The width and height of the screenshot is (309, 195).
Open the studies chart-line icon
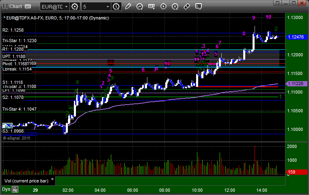(x=140, y=6)
